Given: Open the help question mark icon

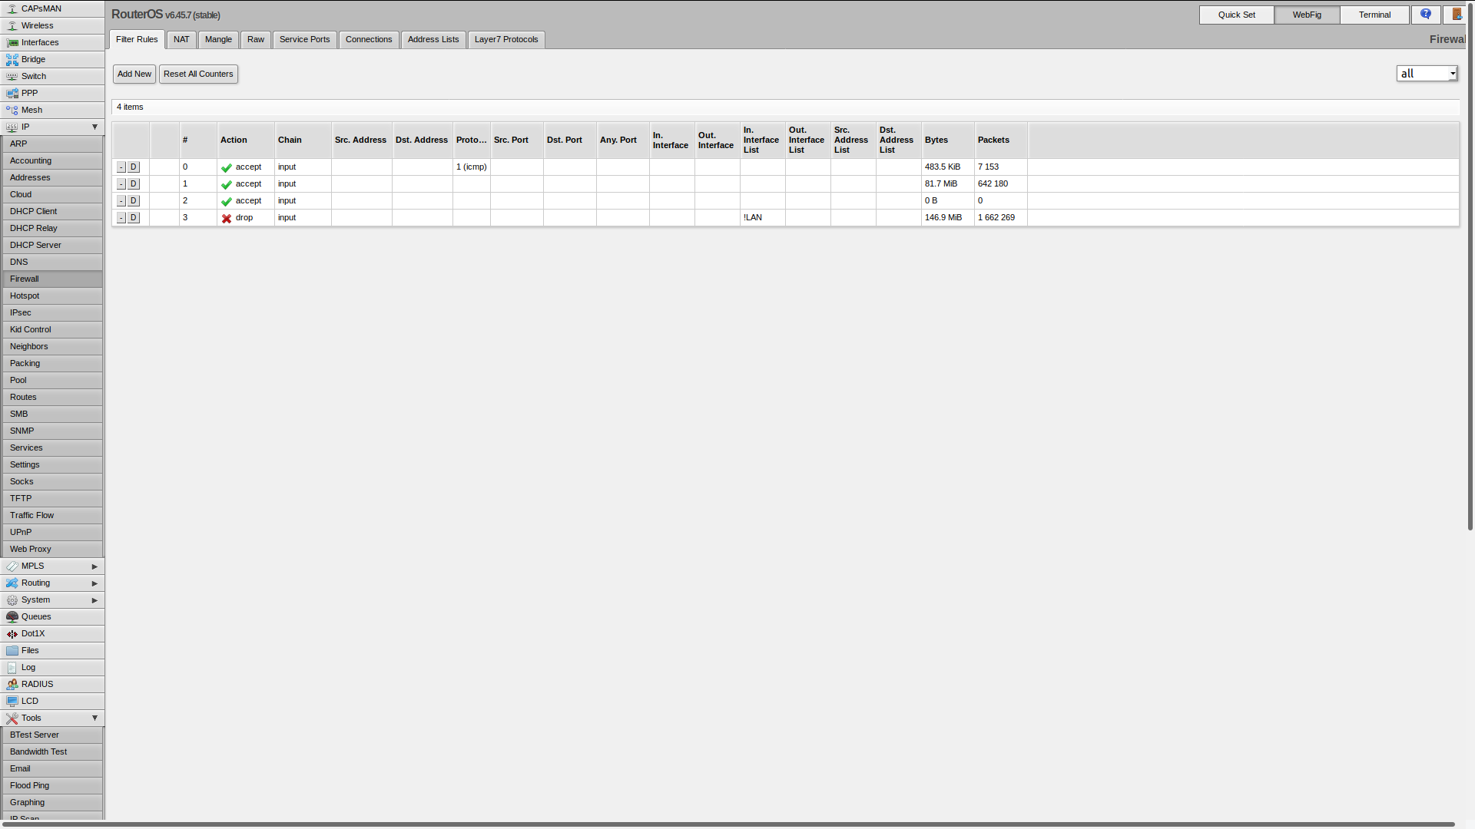Looking at the screenshot, I should (1426, 15).
